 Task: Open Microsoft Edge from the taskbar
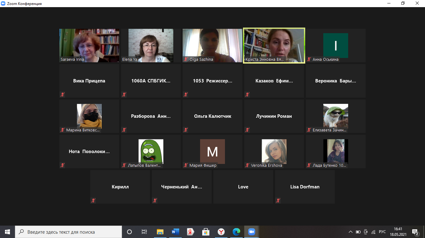click(x=236, y=232)
